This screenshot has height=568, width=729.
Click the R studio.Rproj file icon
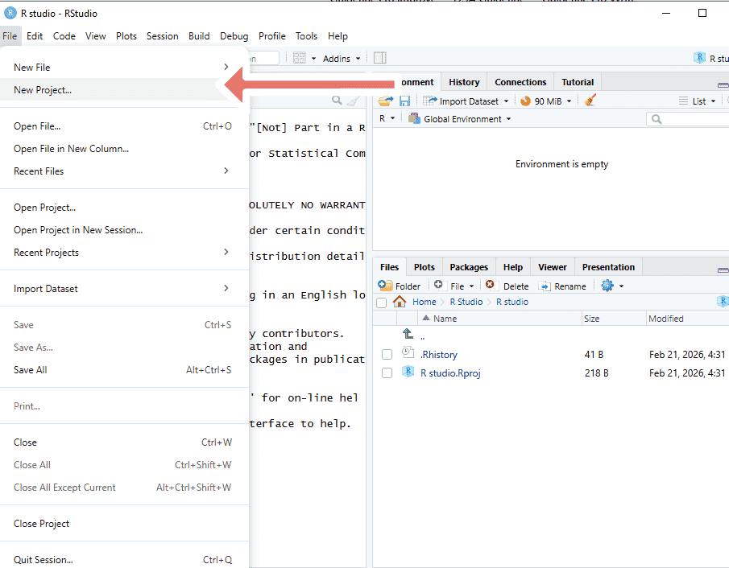pyautogui.click(x=408, y=372)
